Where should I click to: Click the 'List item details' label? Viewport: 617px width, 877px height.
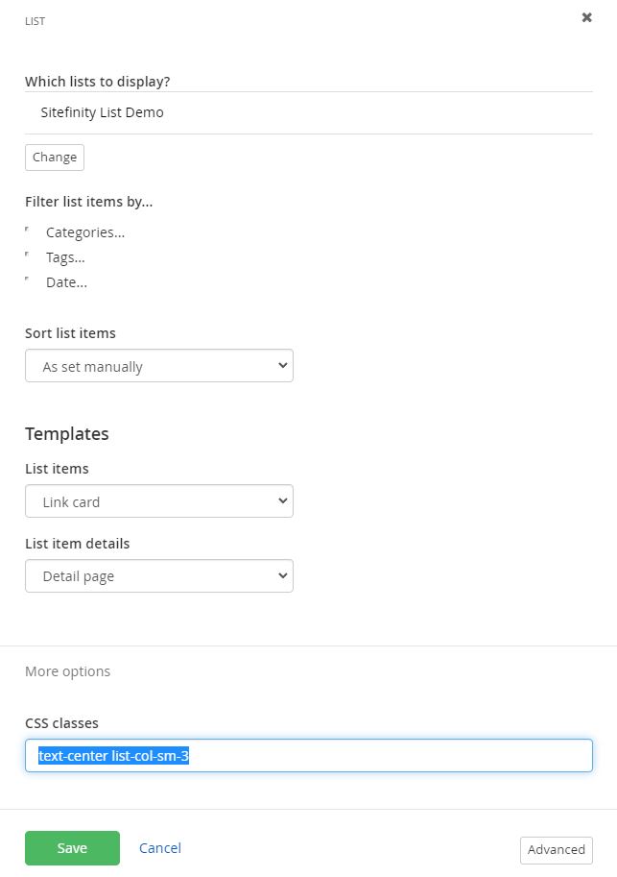coord(77,544)
